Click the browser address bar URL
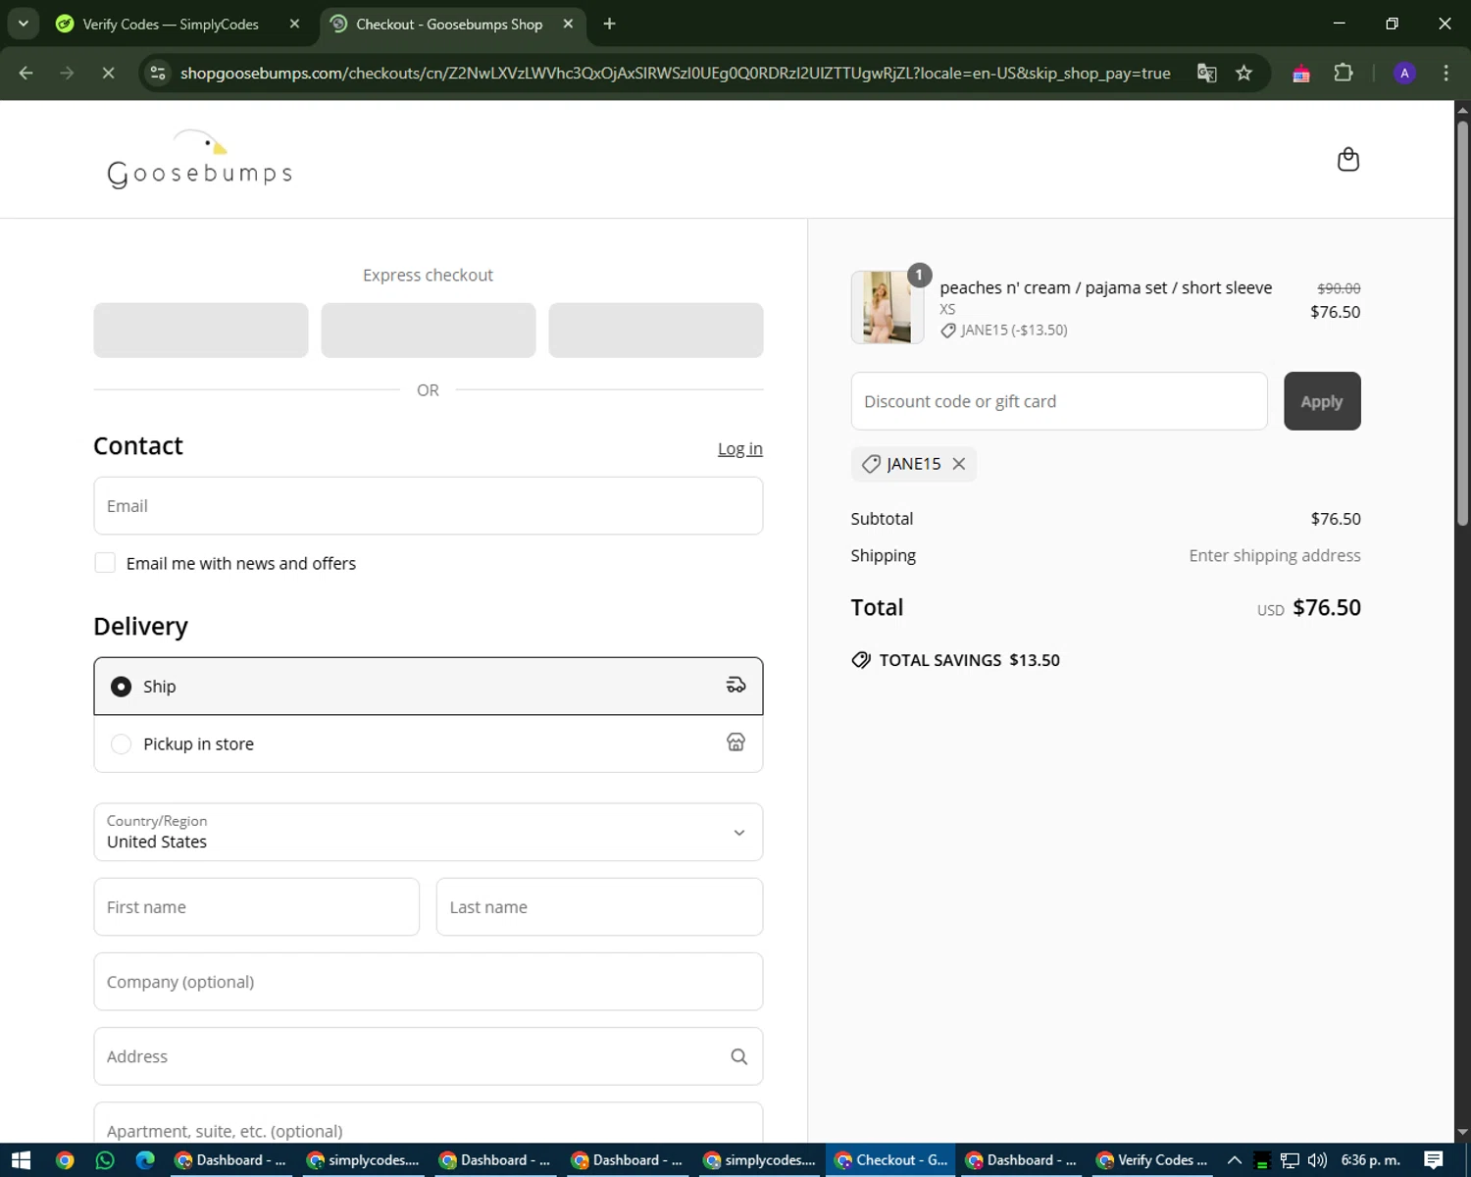The width and height of the screenshot is (1471, 1177). pyautogui.click(x=675, y=73)
